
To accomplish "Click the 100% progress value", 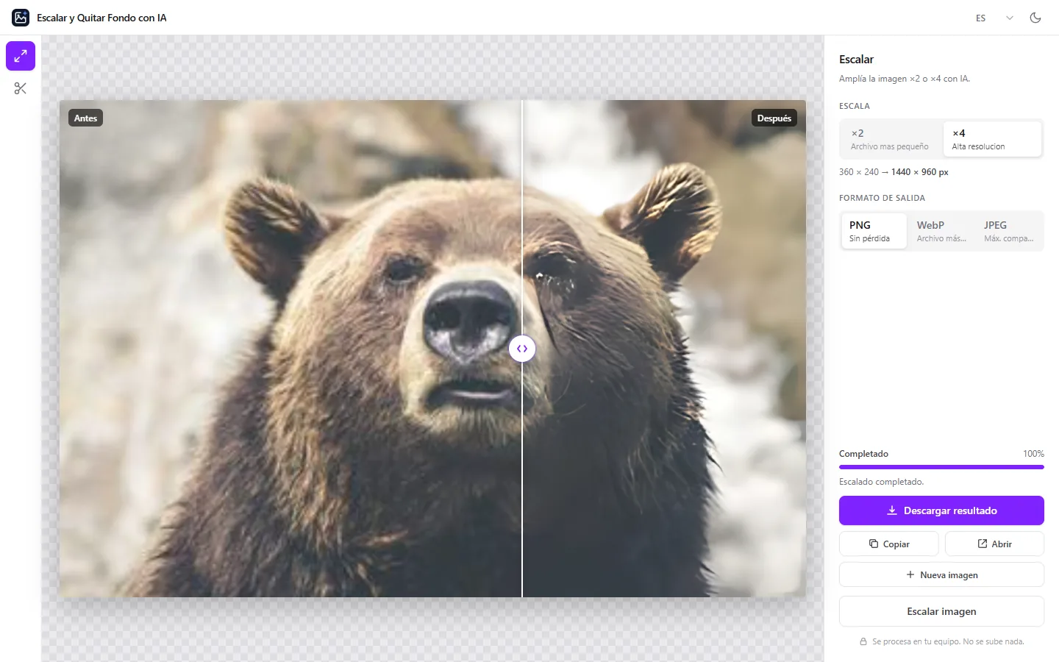I will tap(1033, 454).
